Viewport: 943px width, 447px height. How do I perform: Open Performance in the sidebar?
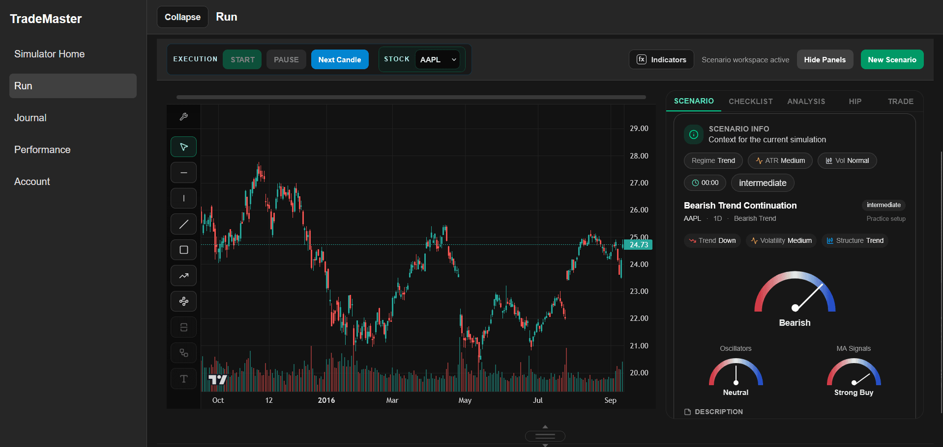(73, 150)
